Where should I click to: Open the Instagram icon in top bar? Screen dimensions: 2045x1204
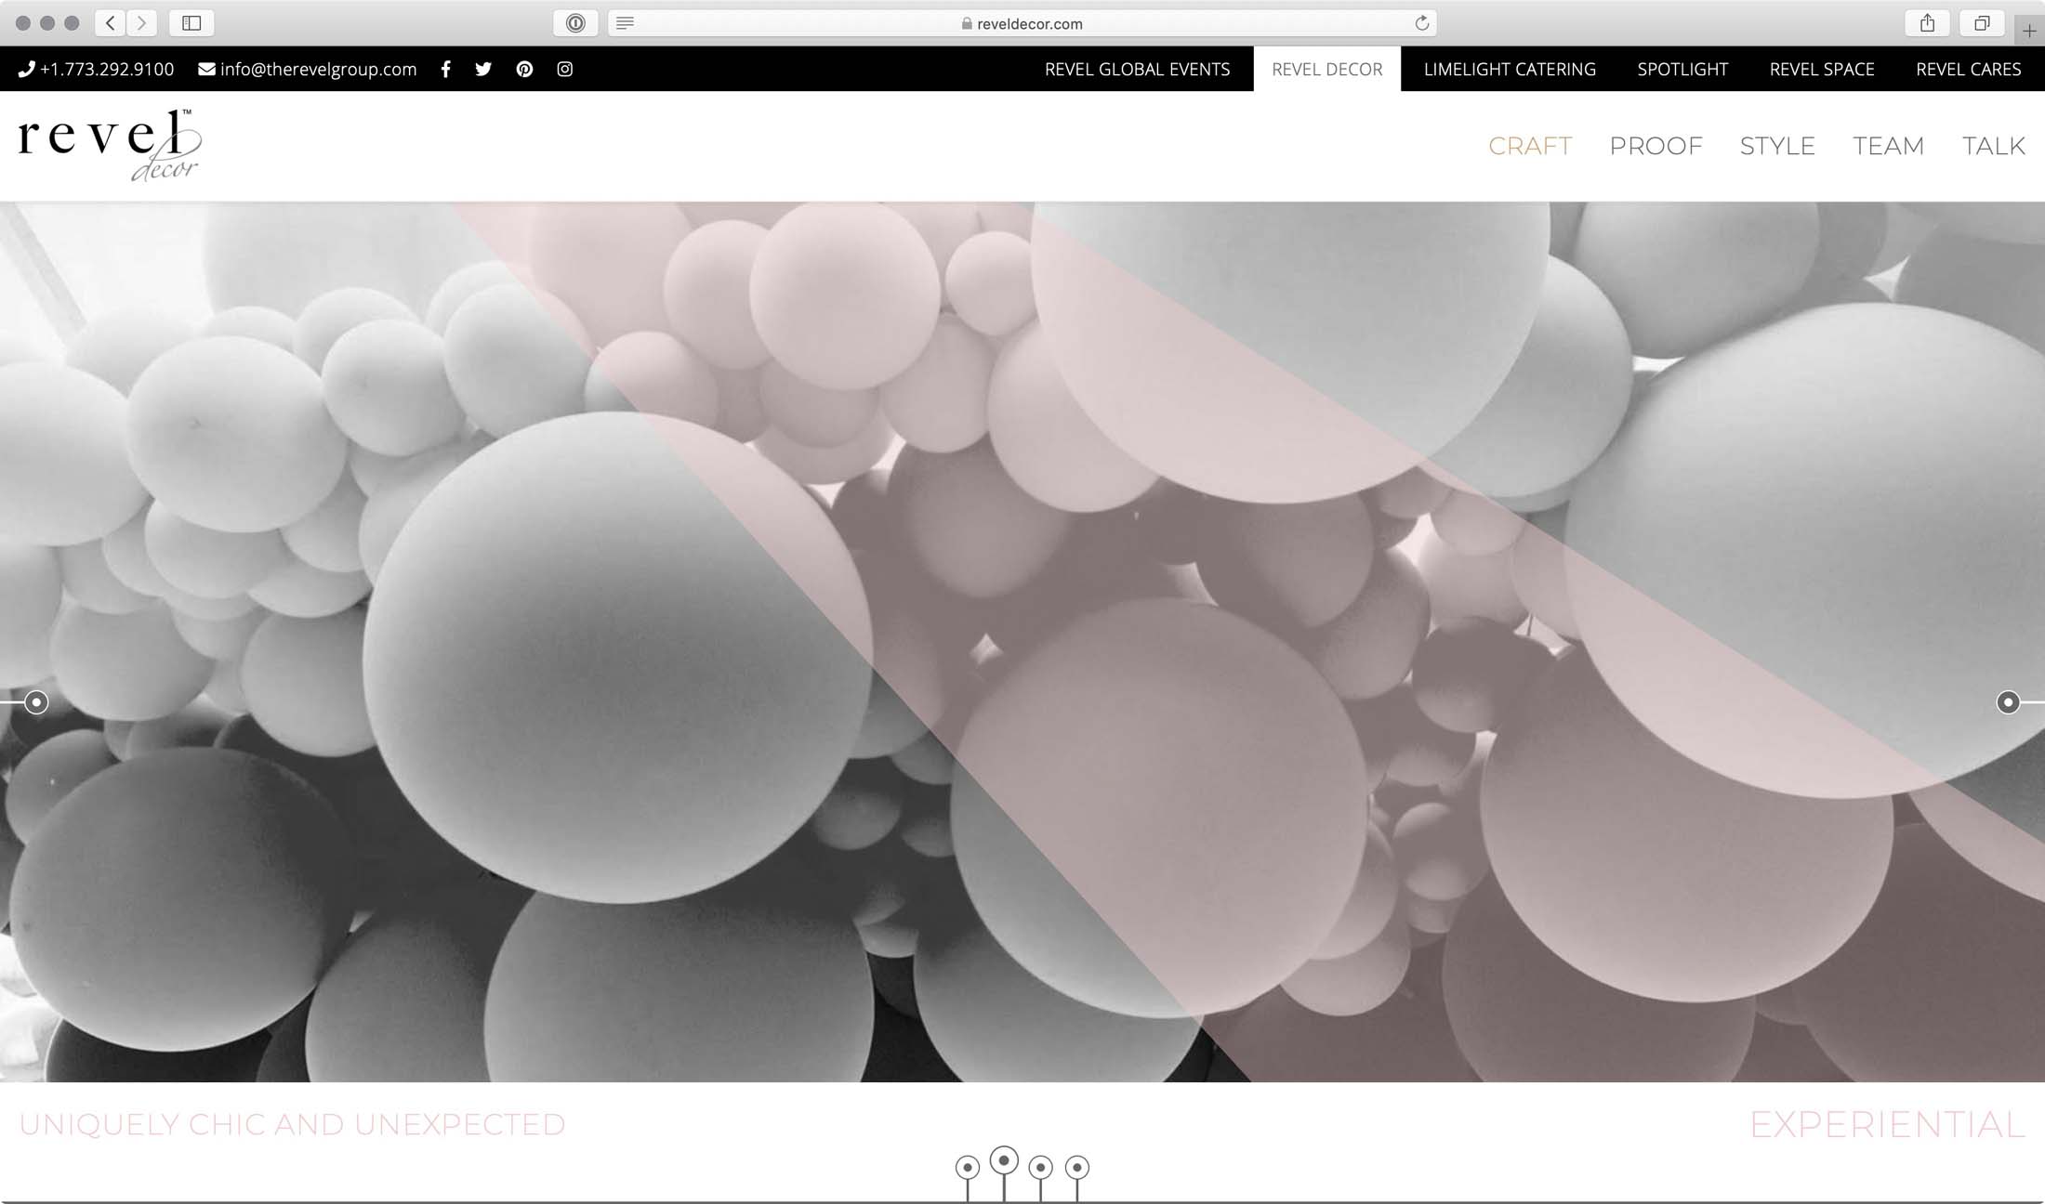(x=564, y=69)
